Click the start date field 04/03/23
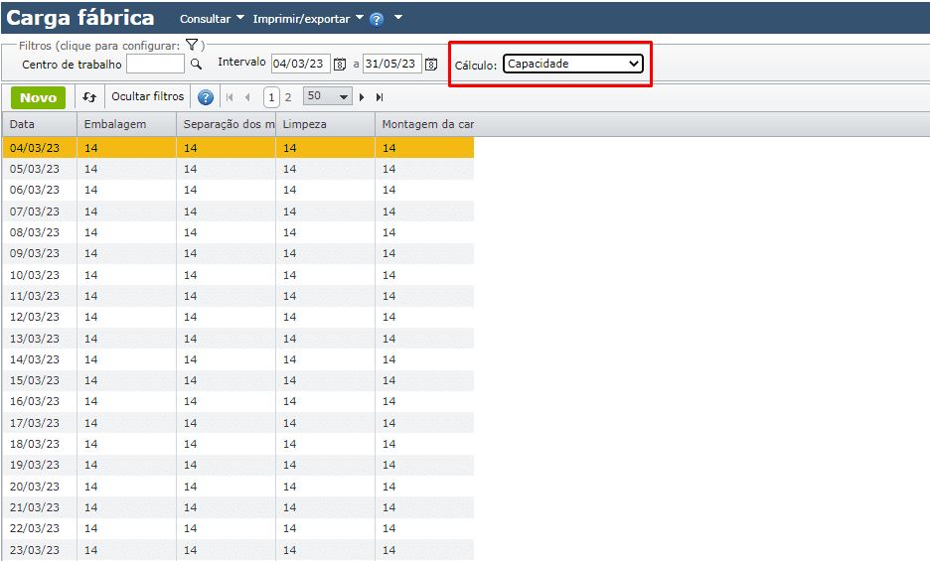Screen dimensions: 930x561 pos(300,64)
